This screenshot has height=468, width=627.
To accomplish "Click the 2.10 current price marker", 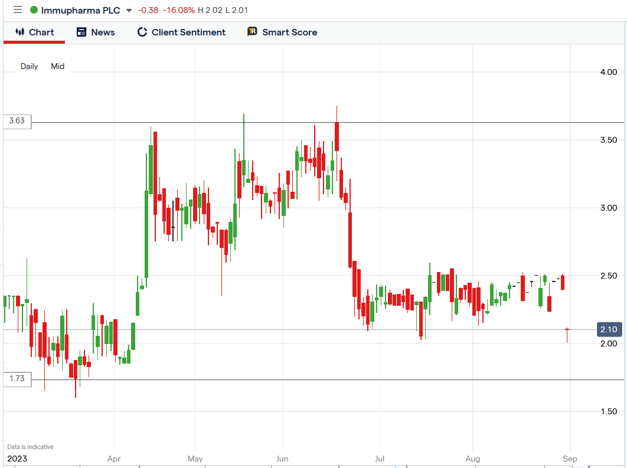I will 609,329.
